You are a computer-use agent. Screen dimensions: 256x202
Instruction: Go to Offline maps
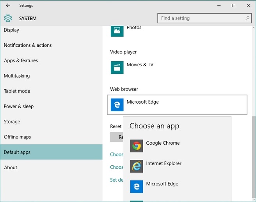coord(51,137)
